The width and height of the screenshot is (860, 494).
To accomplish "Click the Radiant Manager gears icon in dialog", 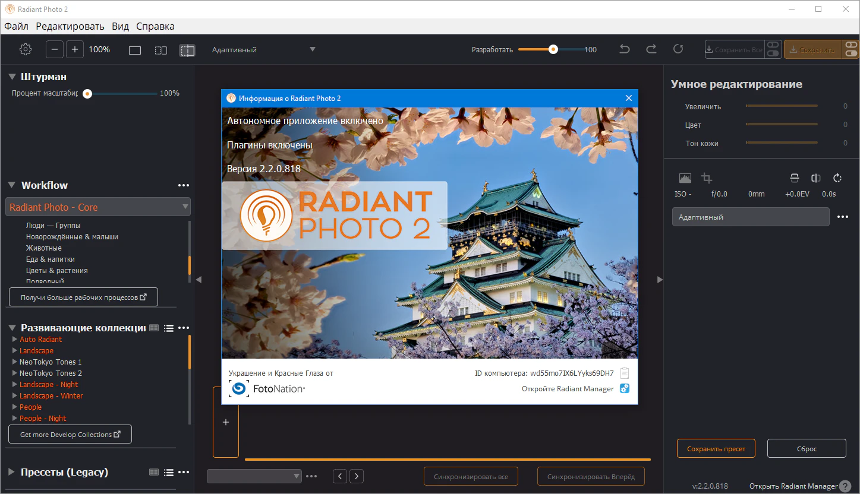I will [624, 389].
